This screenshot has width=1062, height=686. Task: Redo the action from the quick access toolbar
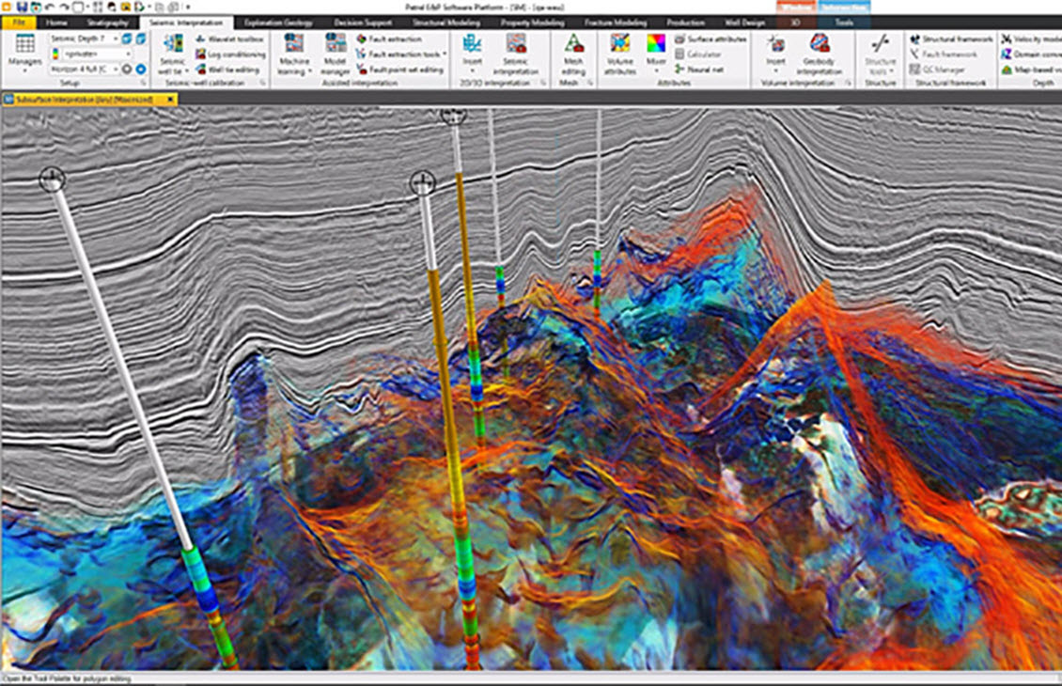[64, 7]
